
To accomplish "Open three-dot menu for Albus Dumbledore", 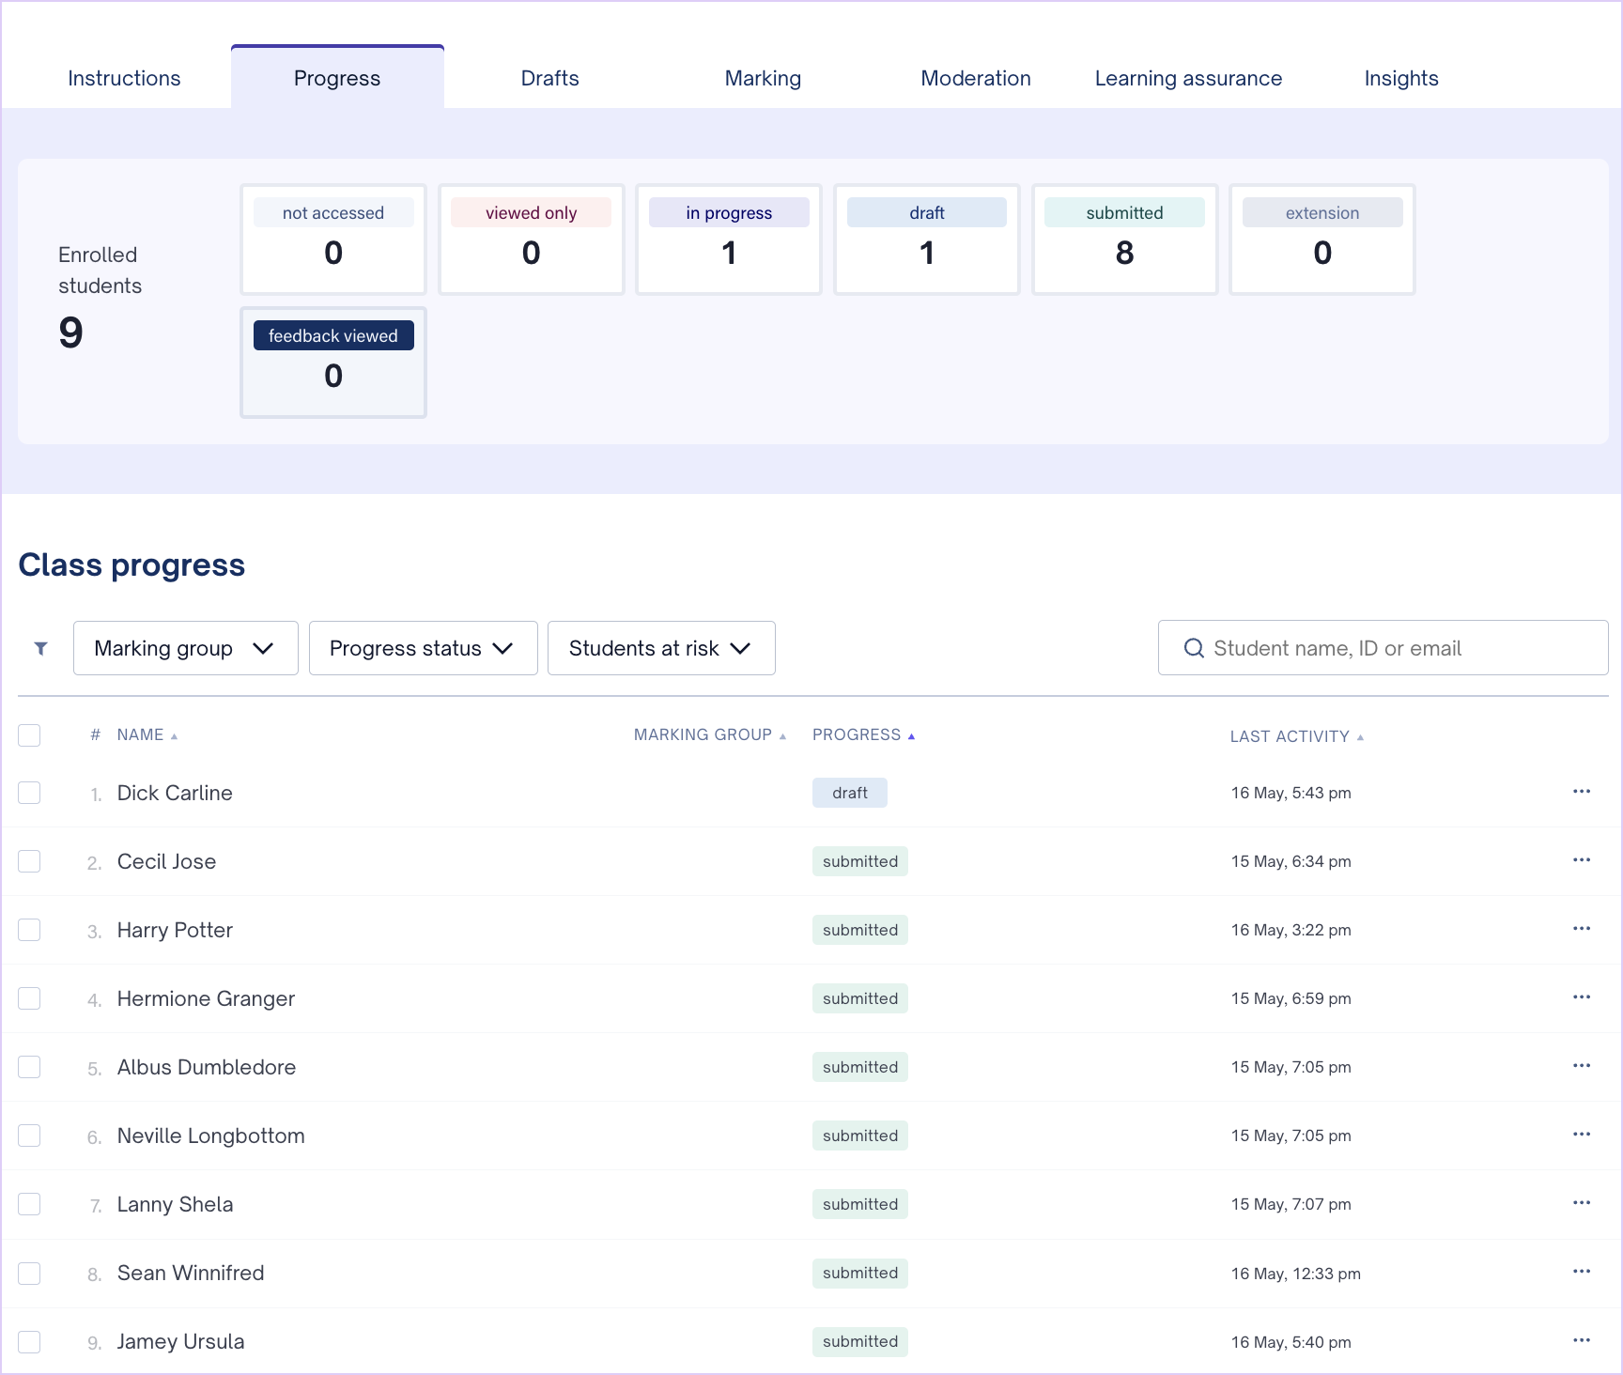I will 1581,1066.
